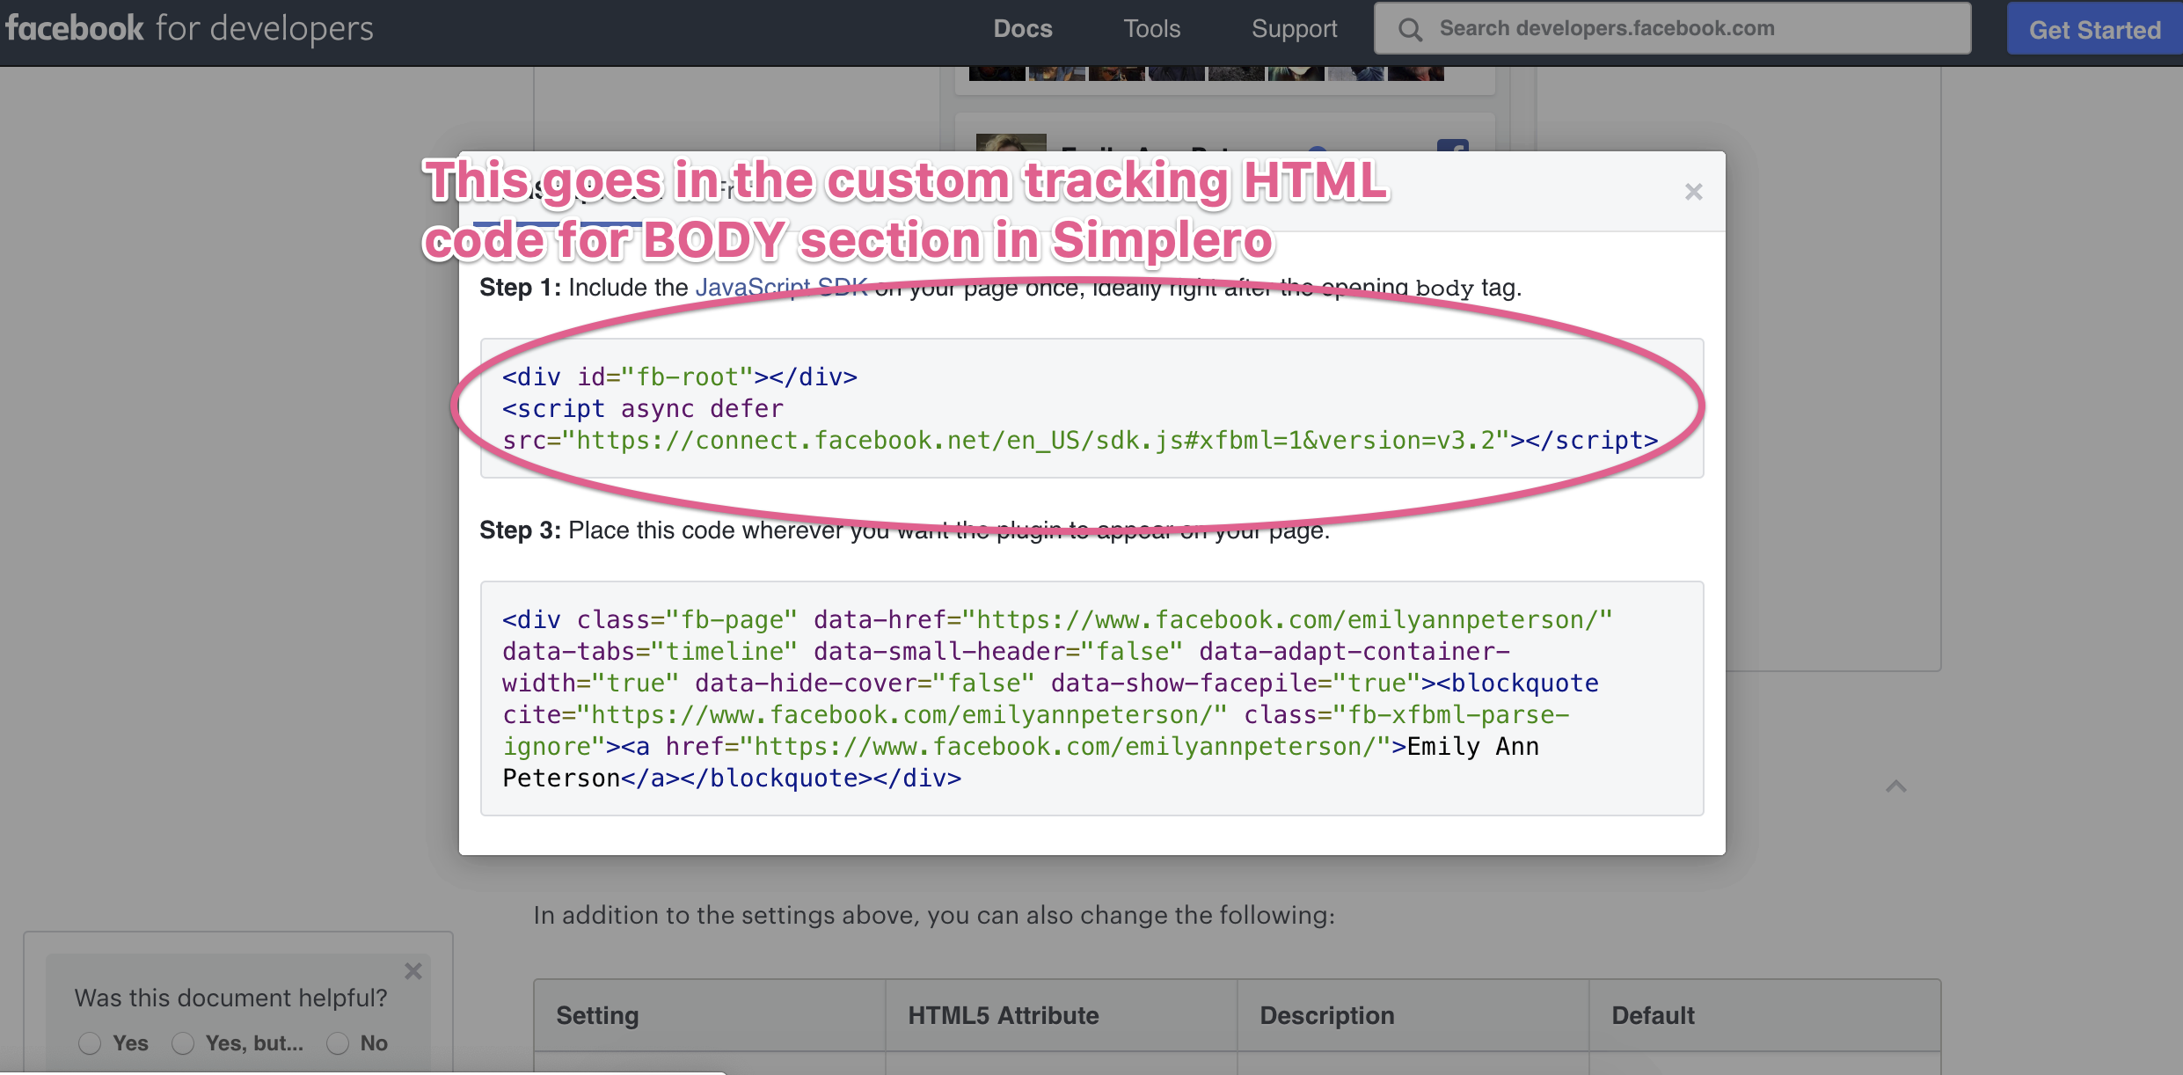
Task: Focus the Search developers.facebook.com field
Action: 1672,28
